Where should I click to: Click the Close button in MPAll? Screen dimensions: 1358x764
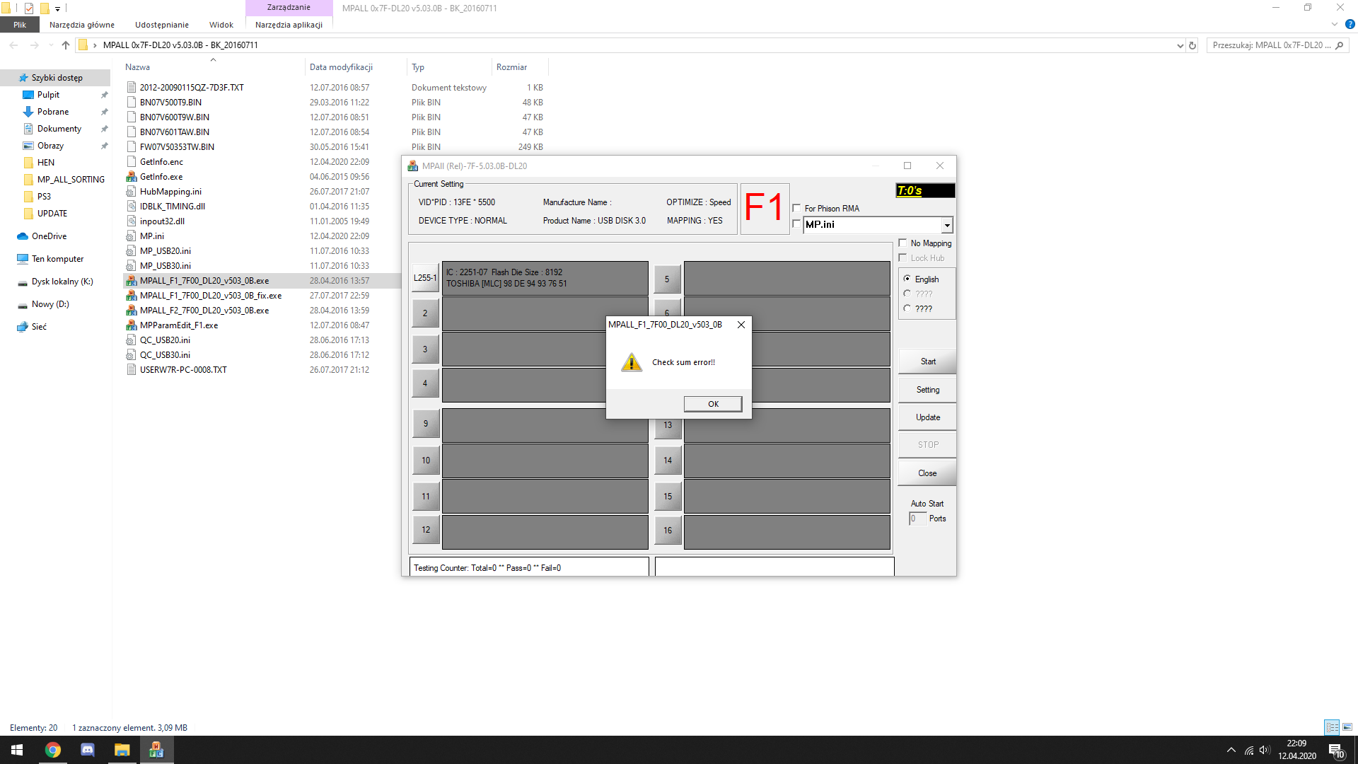927,473
